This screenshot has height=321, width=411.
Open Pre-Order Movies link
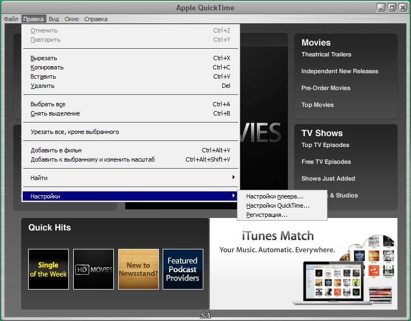[326, 88]
